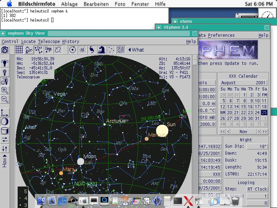Open QuickTime Player from the Dock
The width and height of the screenshot is (277, 208).
click(x=104, y=201)
